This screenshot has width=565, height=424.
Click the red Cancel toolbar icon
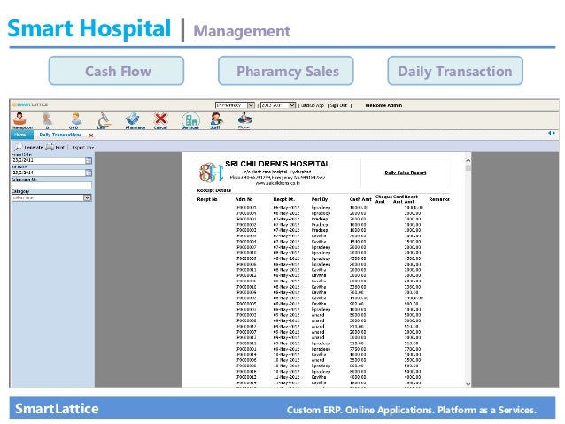160,119
